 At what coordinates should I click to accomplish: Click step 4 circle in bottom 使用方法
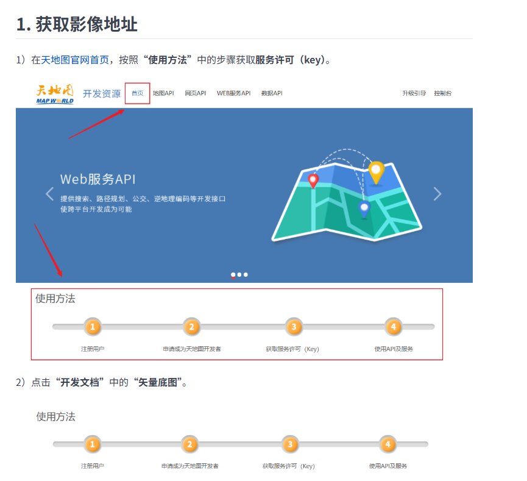387,444
